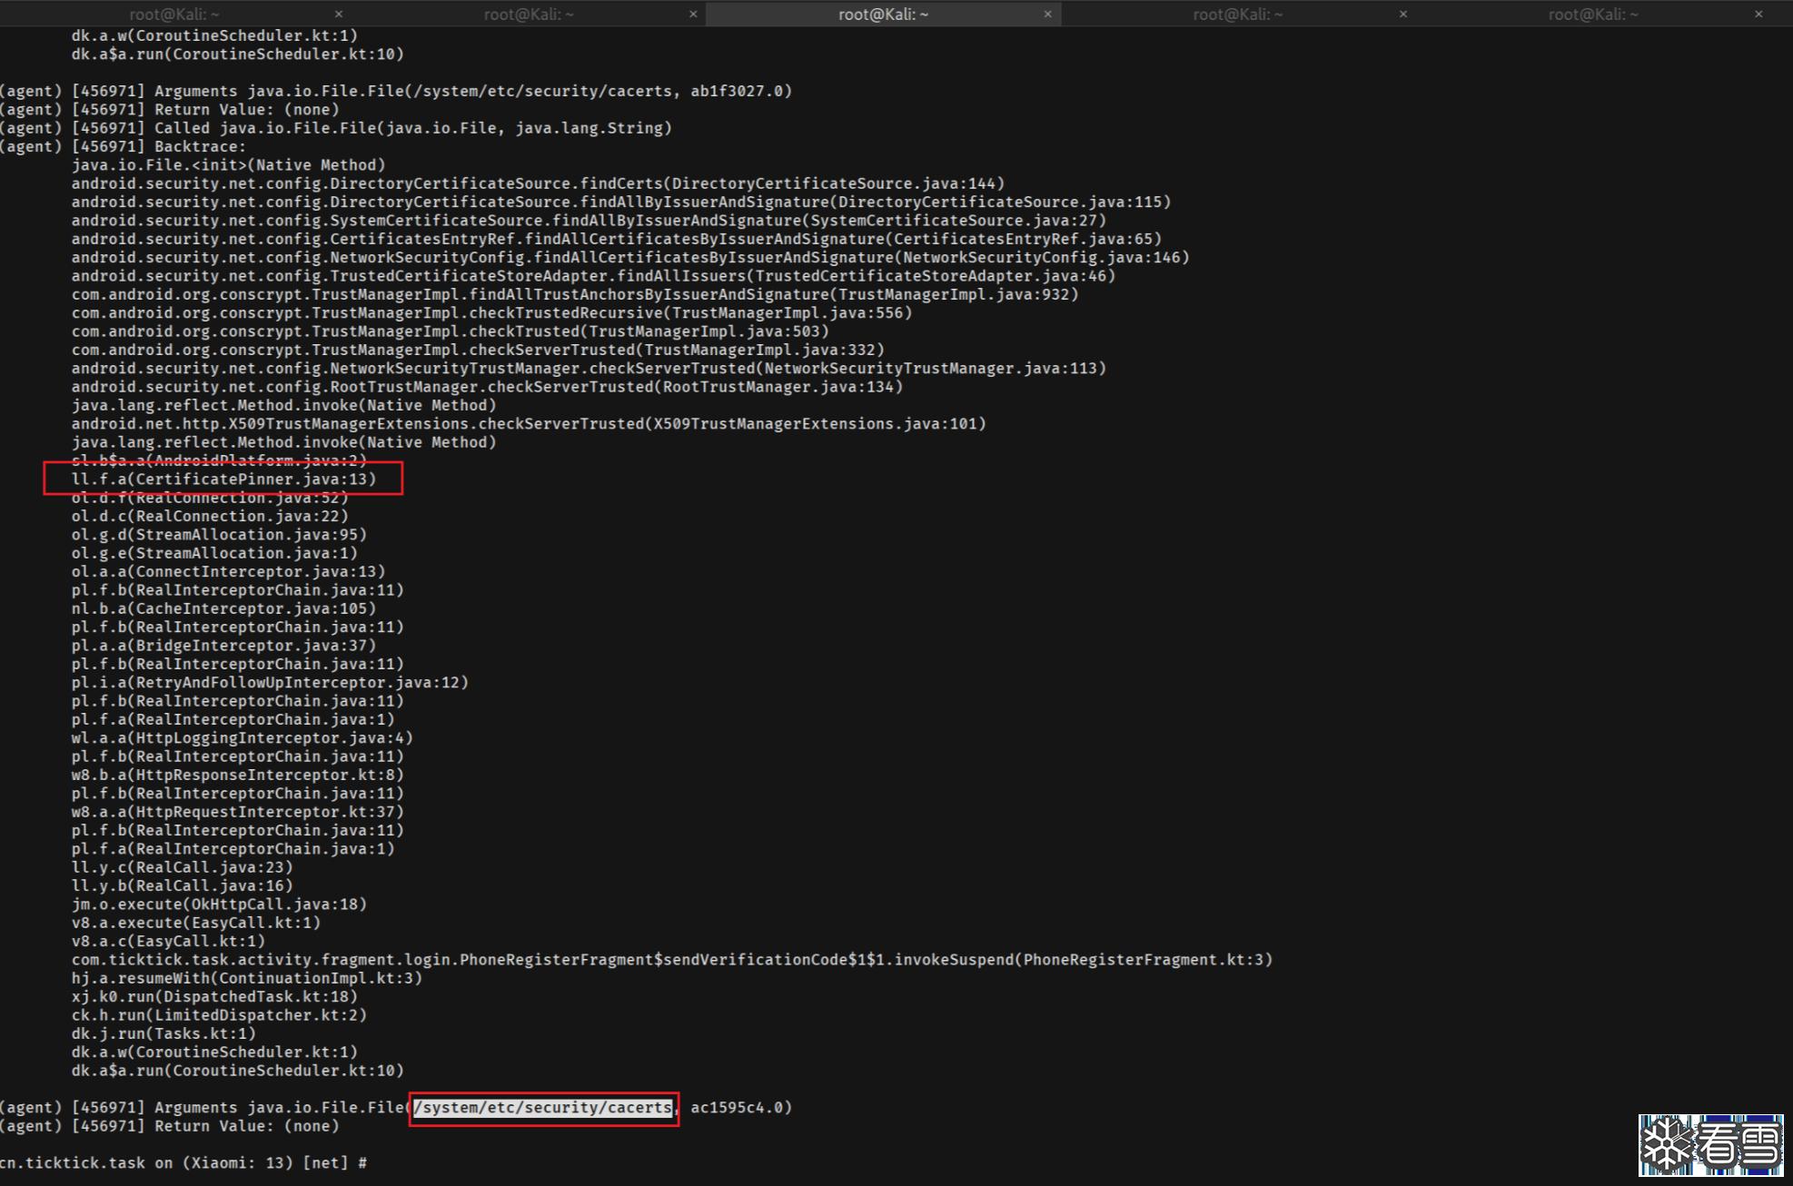Click the 'wl.a.a(HttpLoggingInterceptor.java:4)' line
1793x1186 pixels.
pos(243,737)
